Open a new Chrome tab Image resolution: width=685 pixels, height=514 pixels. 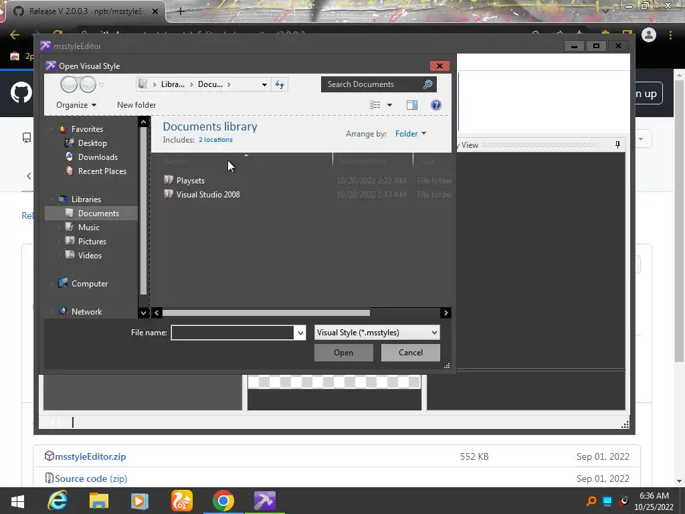point(181,11)
